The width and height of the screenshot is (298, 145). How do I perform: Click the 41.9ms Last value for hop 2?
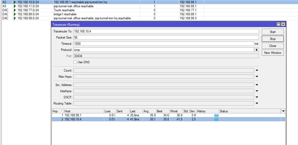[x=135, y=119]
